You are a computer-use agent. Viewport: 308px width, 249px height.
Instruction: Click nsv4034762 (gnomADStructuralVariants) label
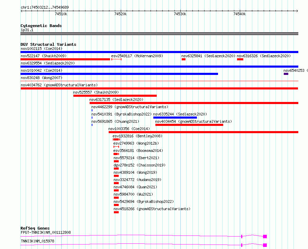tap(59, 85)
